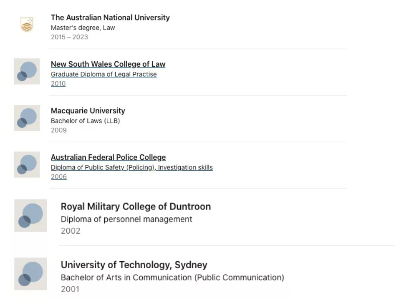Select Royal Military College of Duntroon heading
399x300 pixels.
(136, 207)
